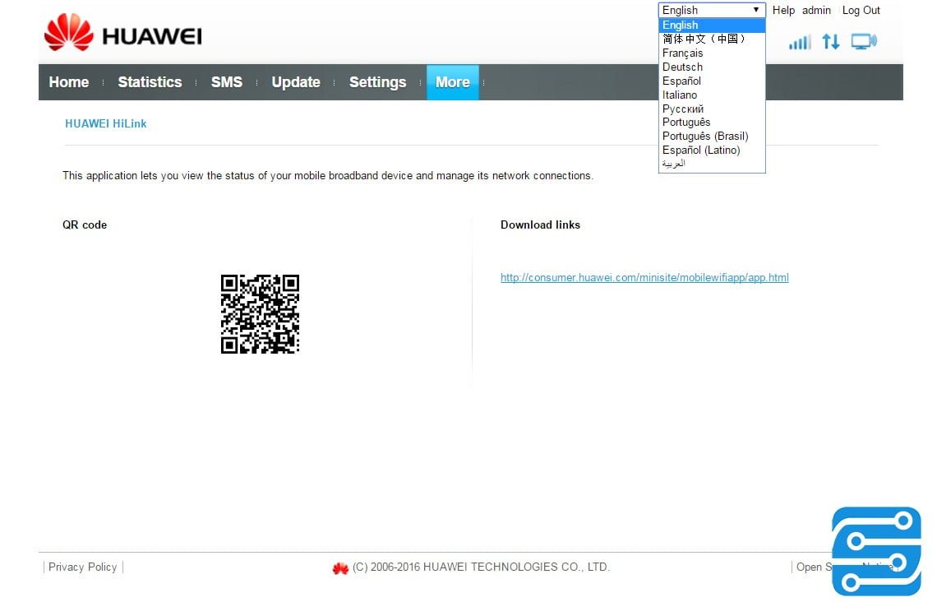
Task: Open the Privacy Policy link
Action: click(x=82, y=567)
